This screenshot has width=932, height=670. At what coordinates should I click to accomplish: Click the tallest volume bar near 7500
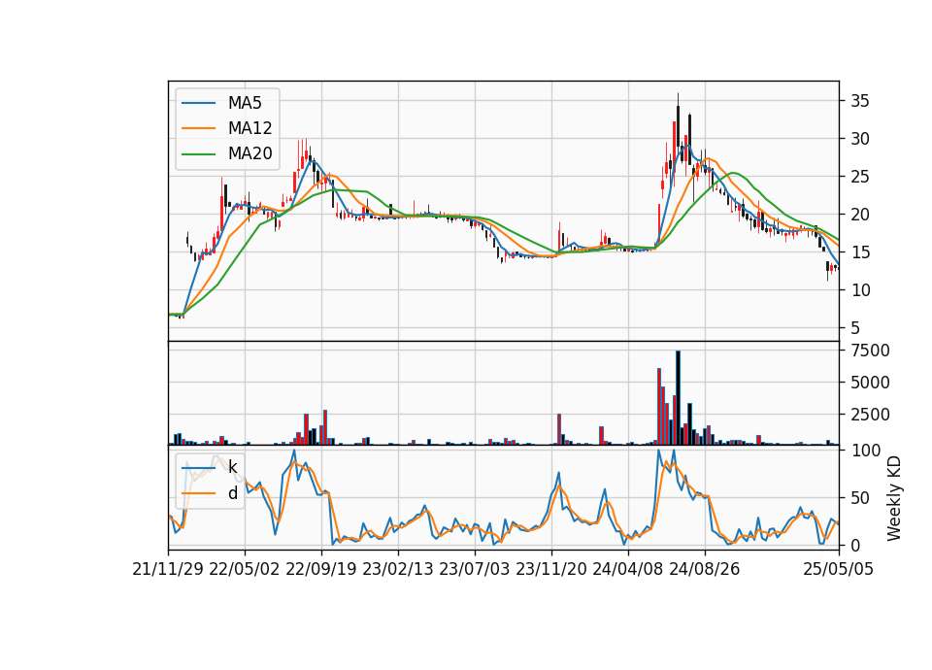point(678,398)
